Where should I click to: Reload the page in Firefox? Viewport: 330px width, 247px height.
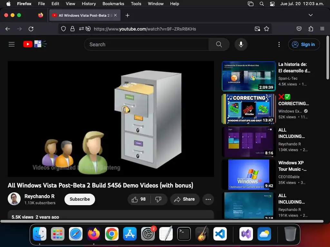[31, 29]
